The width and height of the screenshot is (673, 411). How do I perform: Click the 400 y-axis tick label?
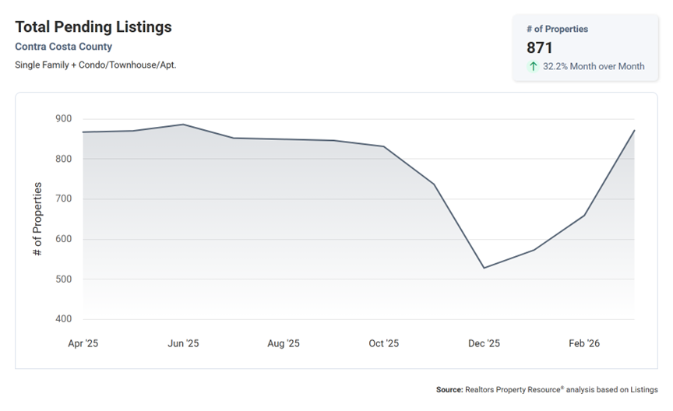point(63,319)
